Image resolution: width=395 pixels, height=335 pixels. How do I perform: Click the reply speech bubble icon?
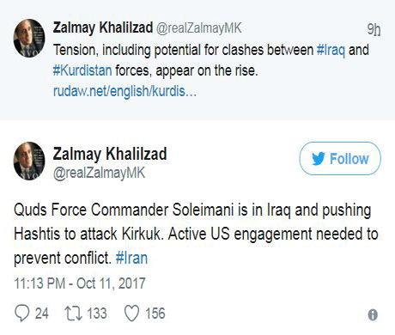pos(21,313)
